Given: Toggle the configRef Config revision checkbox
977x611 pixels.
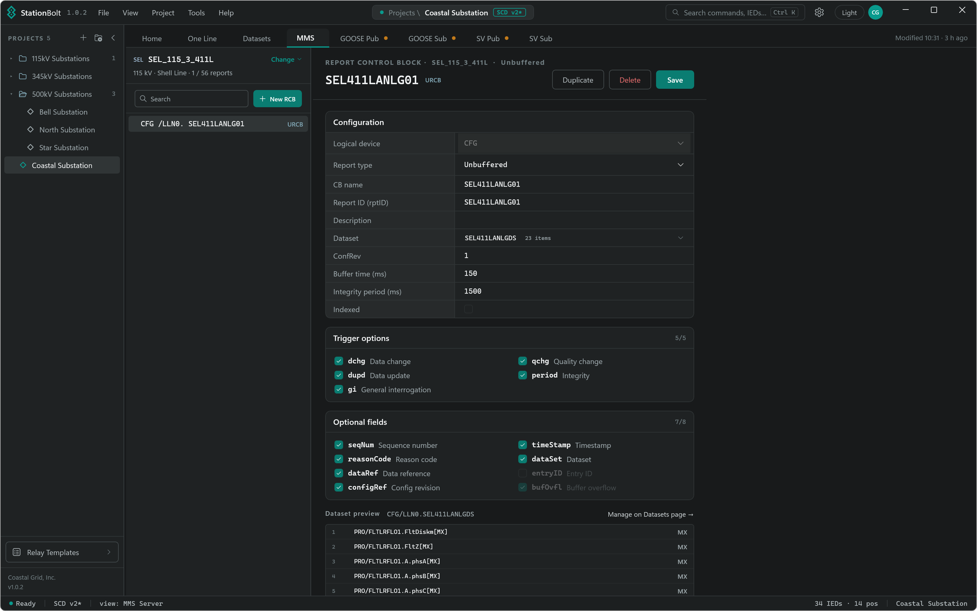Looking at the screenshot, I should (x=339, y=487).
